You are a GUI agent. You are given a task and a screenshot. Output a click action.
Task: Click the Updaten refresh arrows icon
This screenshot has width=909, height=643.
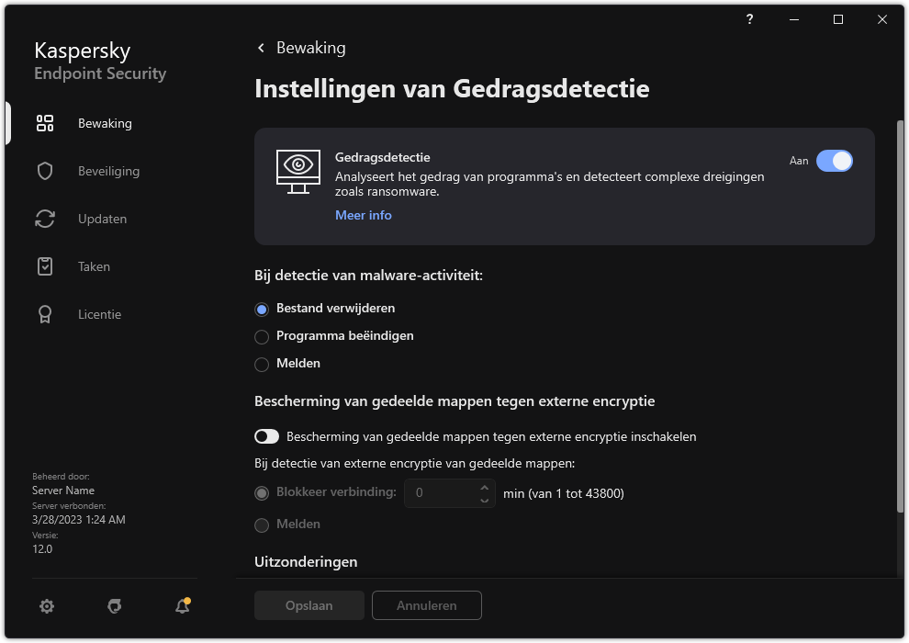pyautogui.click(x=45, y=219)
